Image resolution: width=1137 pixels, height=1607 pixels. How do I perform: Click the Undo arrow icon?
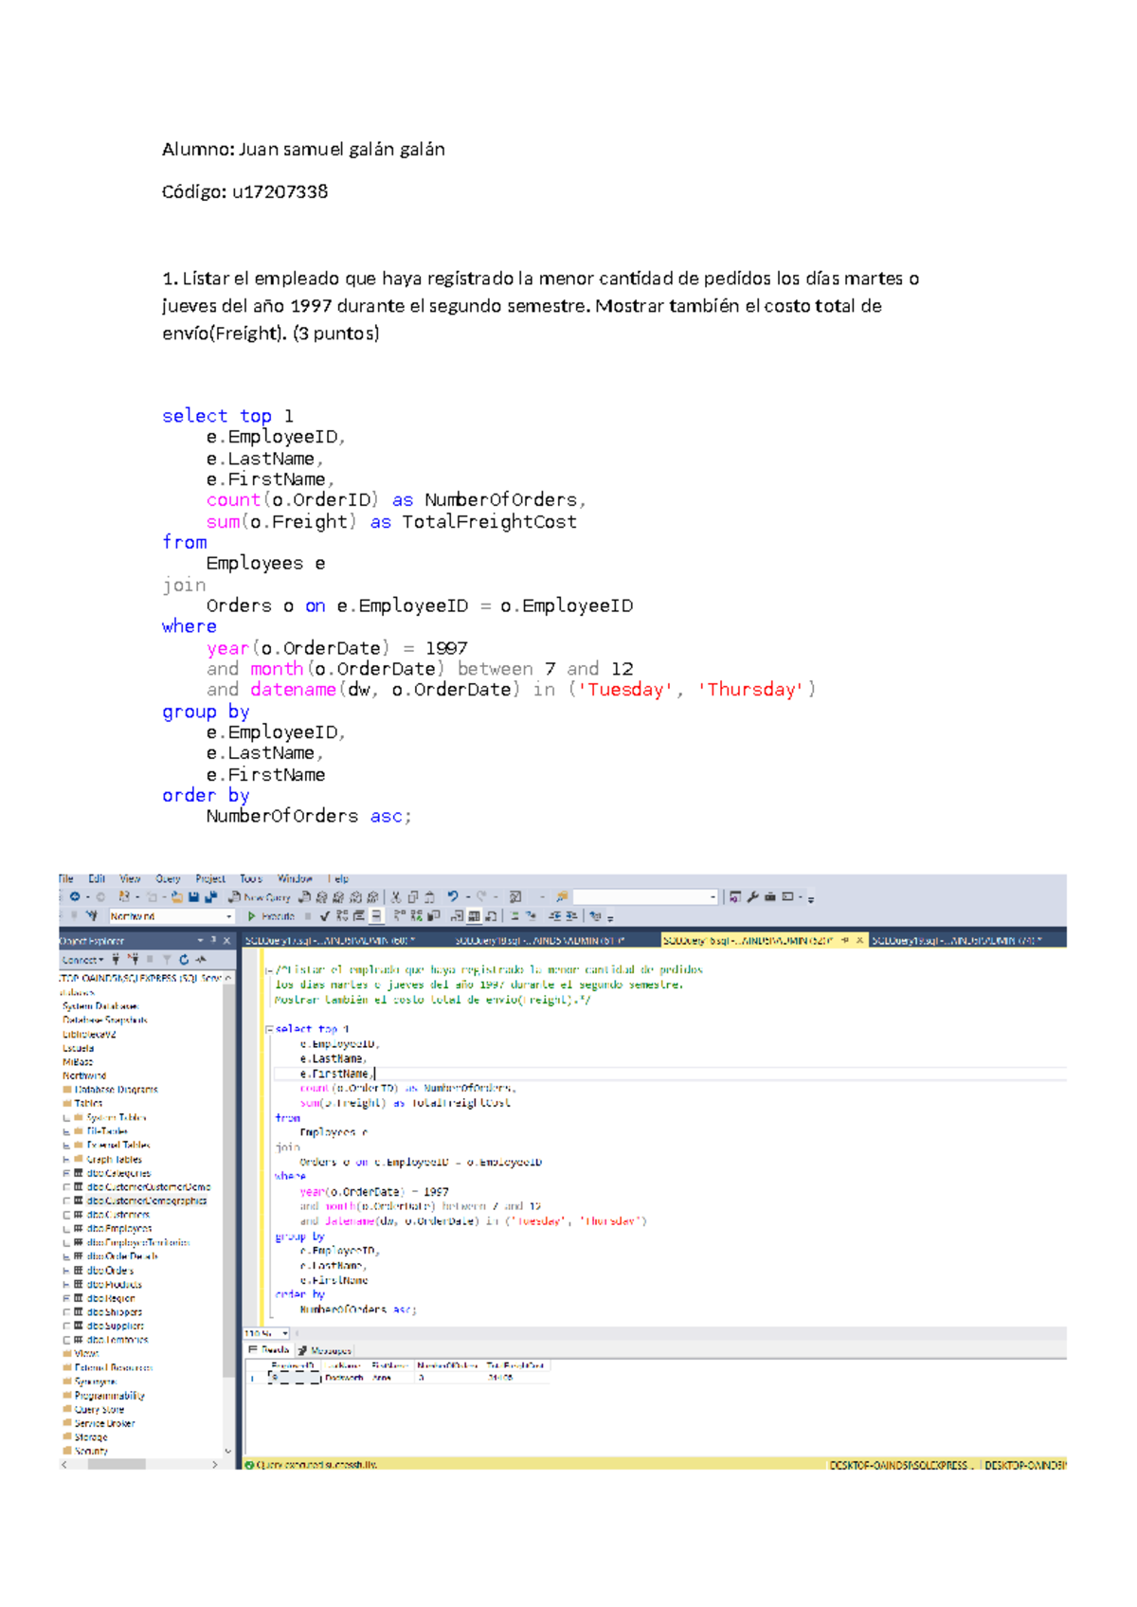[x=453, y=896]
